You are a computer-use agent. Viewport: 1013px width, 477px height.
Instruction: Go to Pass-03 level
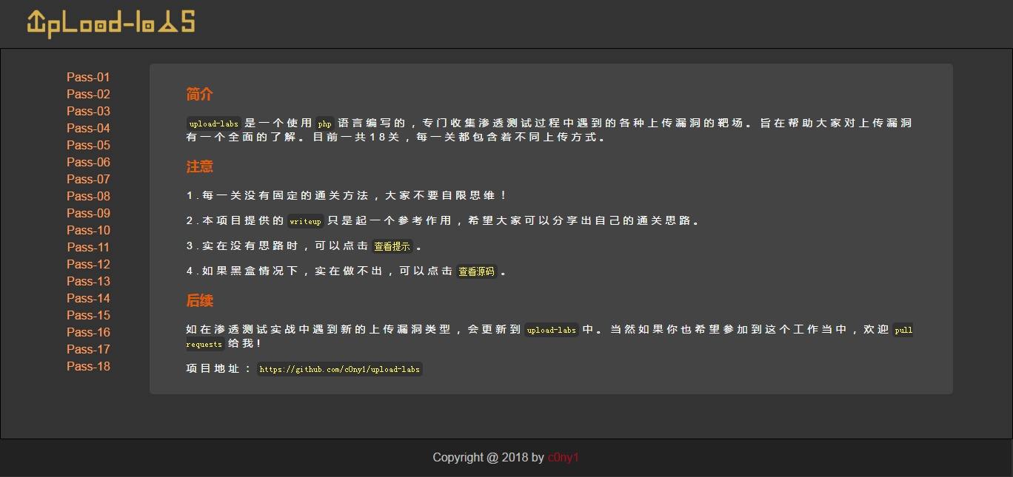coord(88,111)
